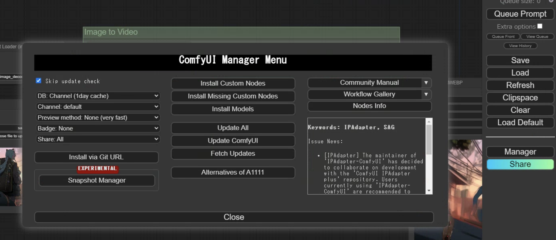The width and height of the screenshot is (556, 240).
Task: Click the Image to Video group title
Action: (x=111, y=32)
